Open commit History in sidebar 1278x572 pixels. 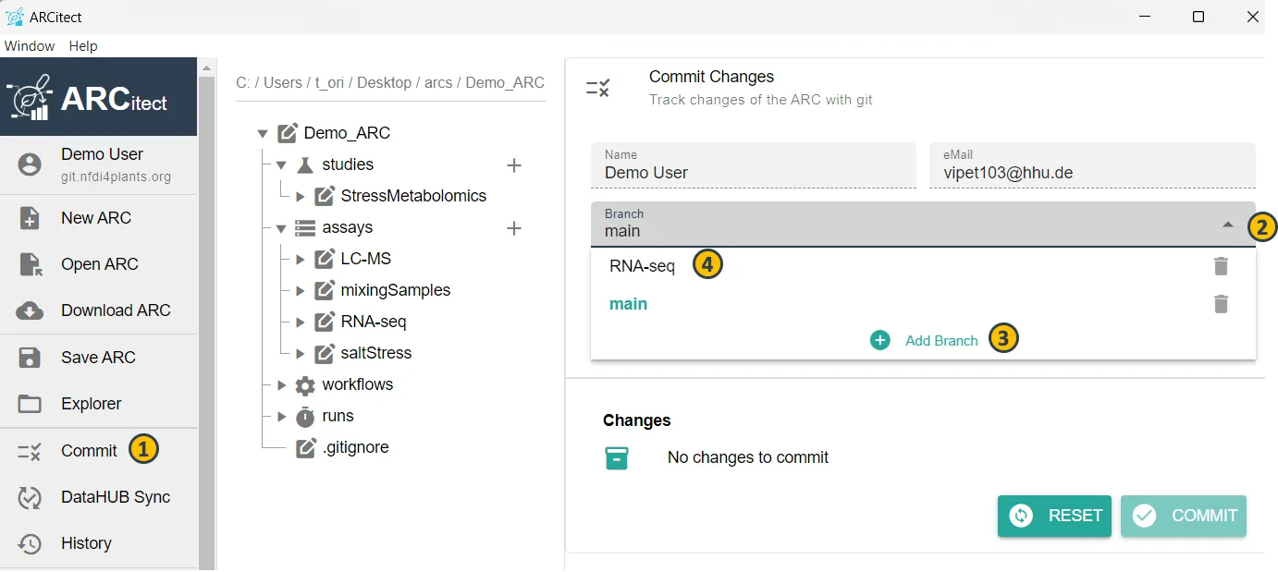click(x=85, y=543)
